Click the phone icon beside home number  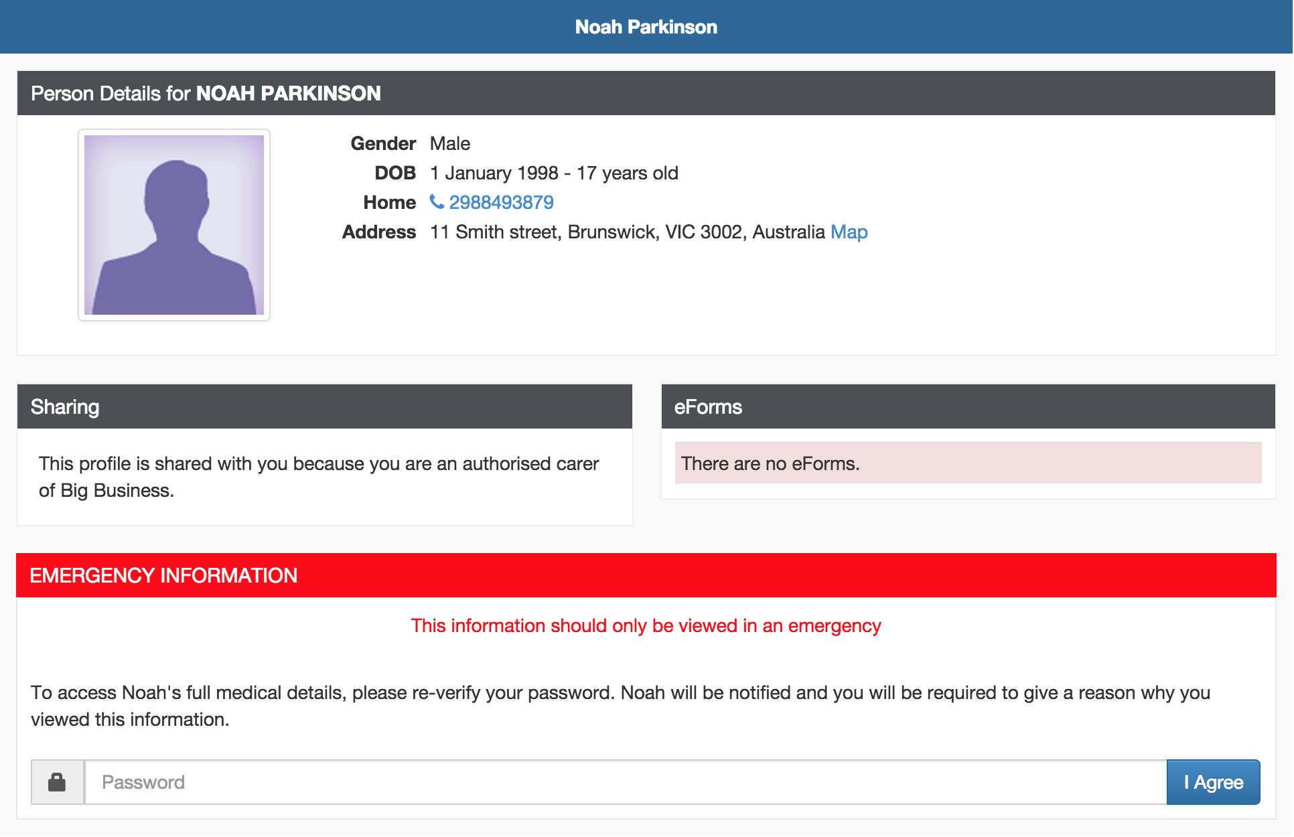pos(437,202)
